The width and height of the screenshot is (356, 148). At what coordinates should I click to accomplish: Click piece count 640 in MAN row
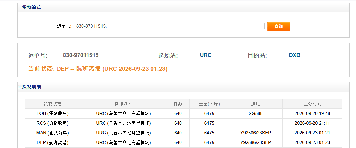tap(178, 133)
